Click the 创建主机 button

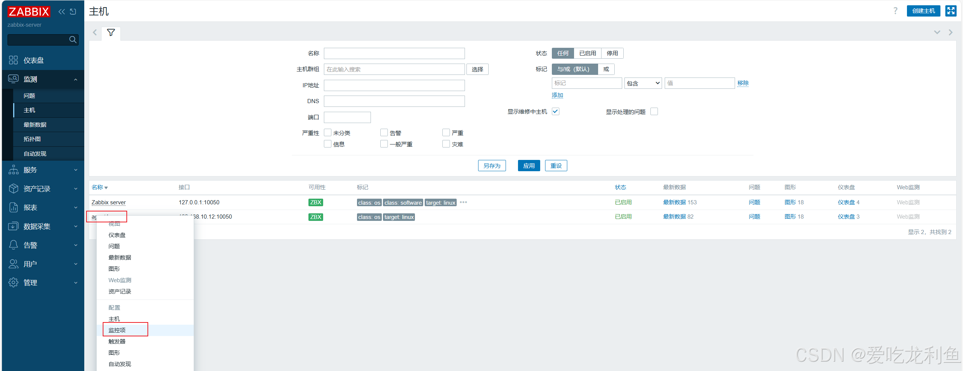tap(924, 11)
